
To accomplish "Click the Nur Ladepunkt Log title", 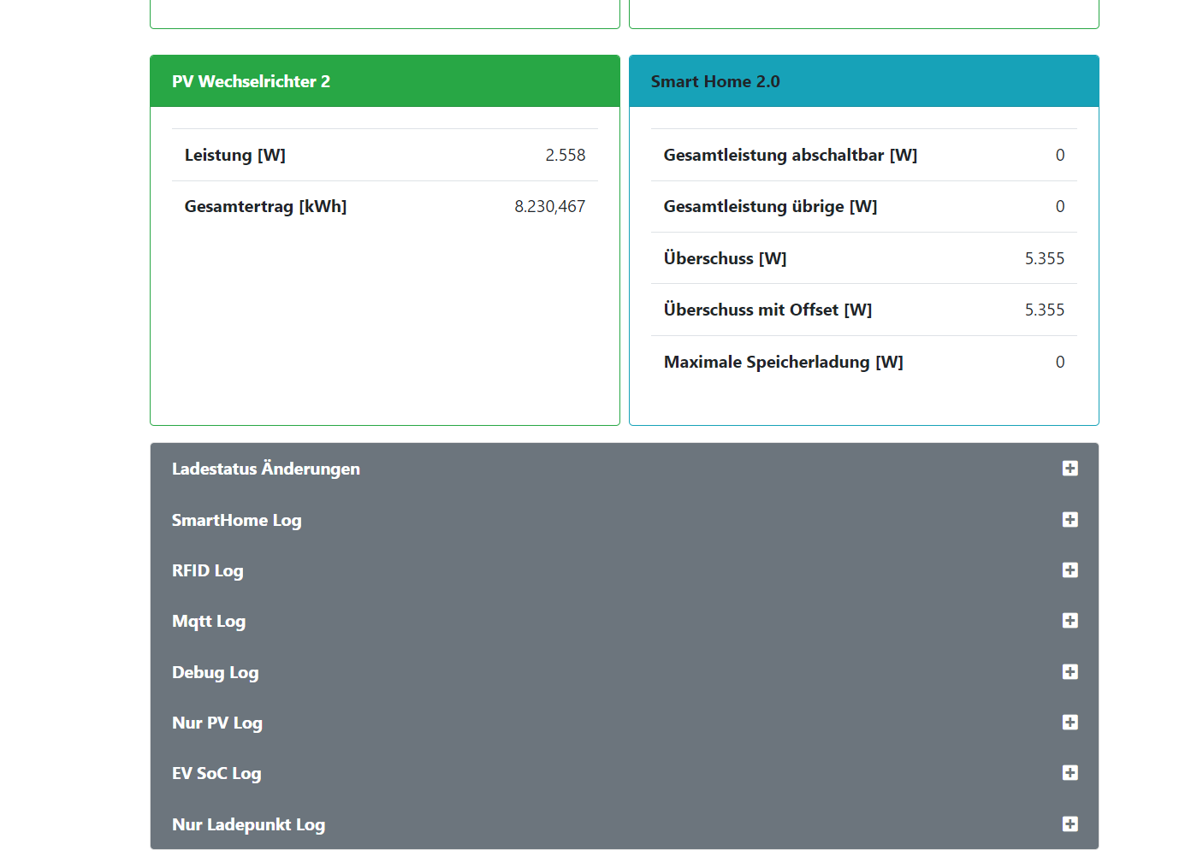I will (248, 824).
